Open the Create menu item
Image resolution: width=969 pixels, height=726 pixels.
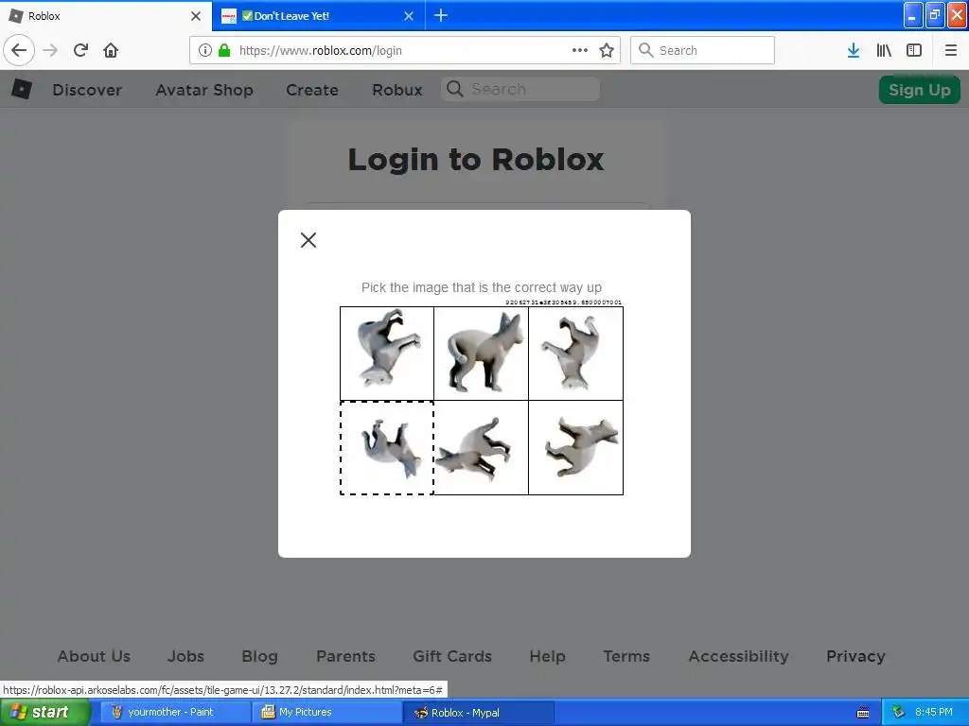[312, 90]
